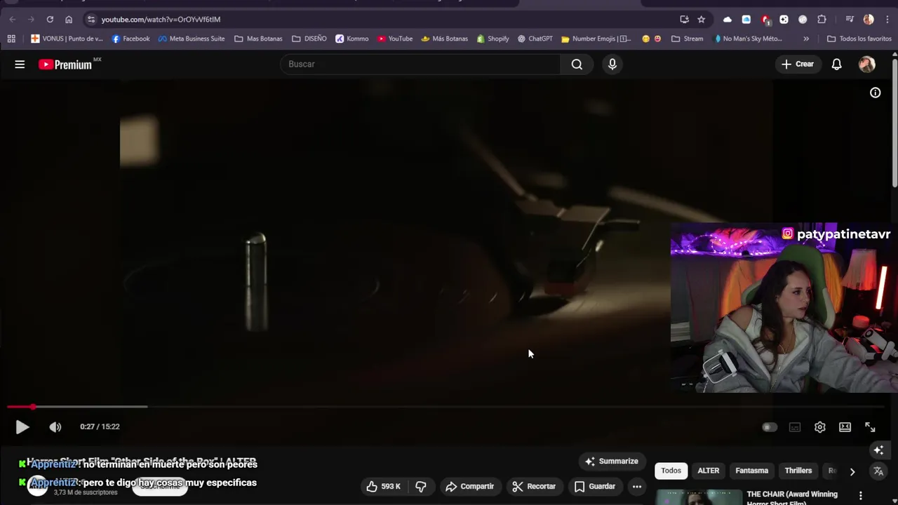Screen dimensions: 898x505
Task: Open Todos los favoritos folder
Action: click(x=859, y=39)
